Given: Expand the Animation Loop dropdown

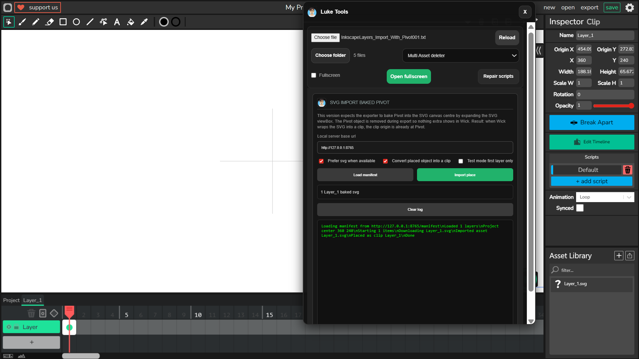Looking at the screenshot, I should pos(605,197).
